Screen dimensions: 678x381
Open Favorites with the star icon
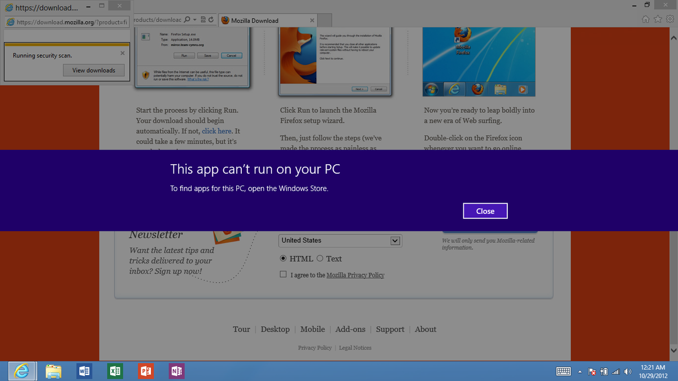(x=657, y=19)
